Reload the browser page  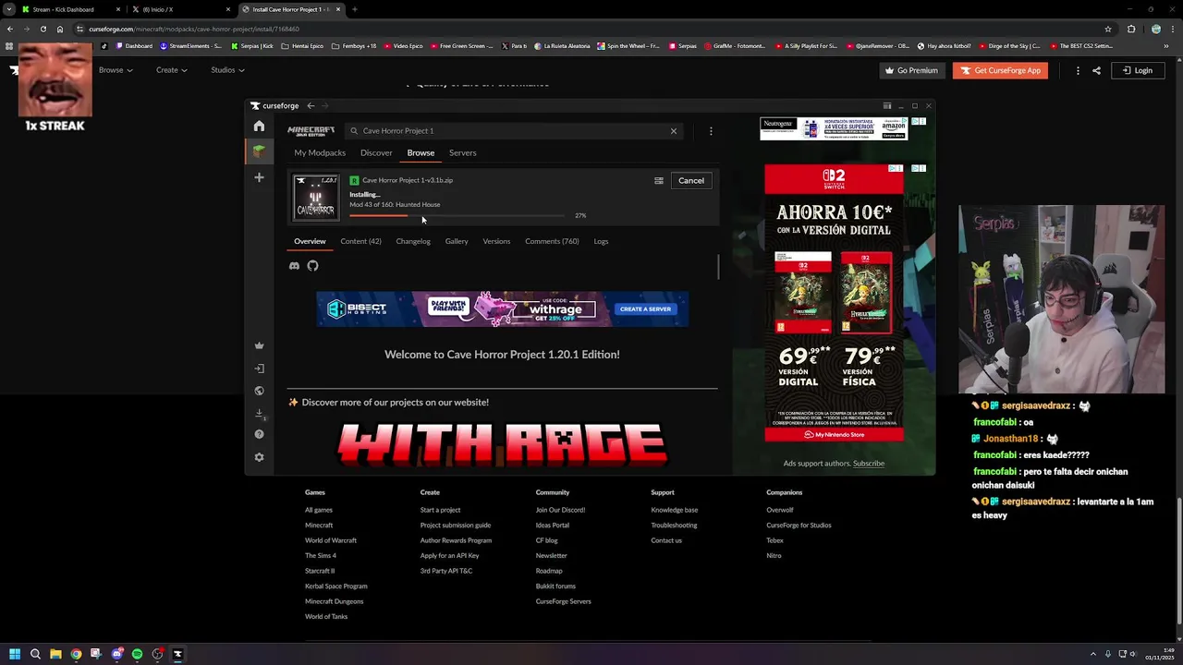pyautogui.click(x=43, y=29)
